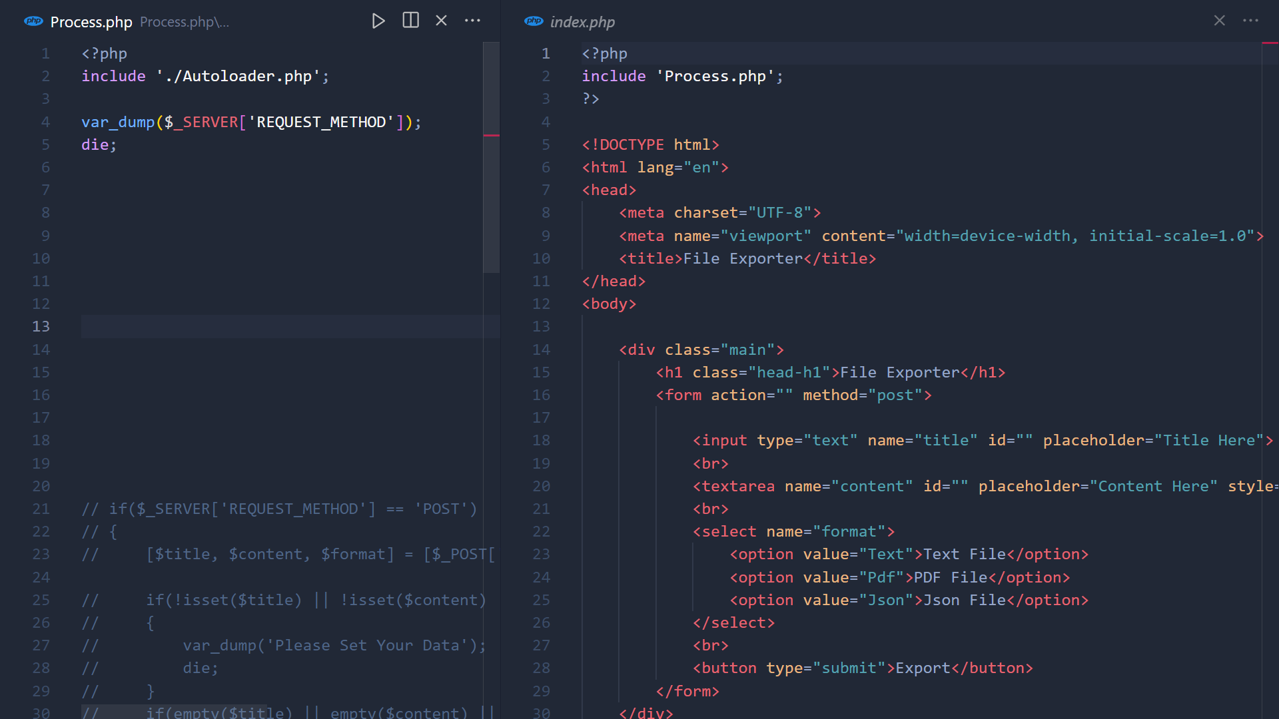Click the <html lang="en"> tag

tap(655, 167)
